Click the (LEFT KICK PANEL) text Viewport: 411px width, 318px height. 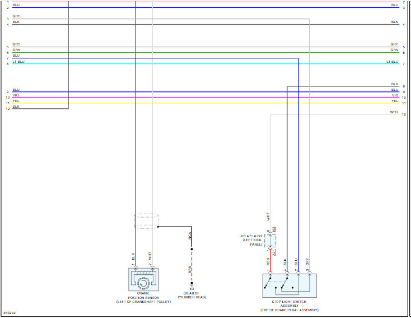click(x=253, y=242)
